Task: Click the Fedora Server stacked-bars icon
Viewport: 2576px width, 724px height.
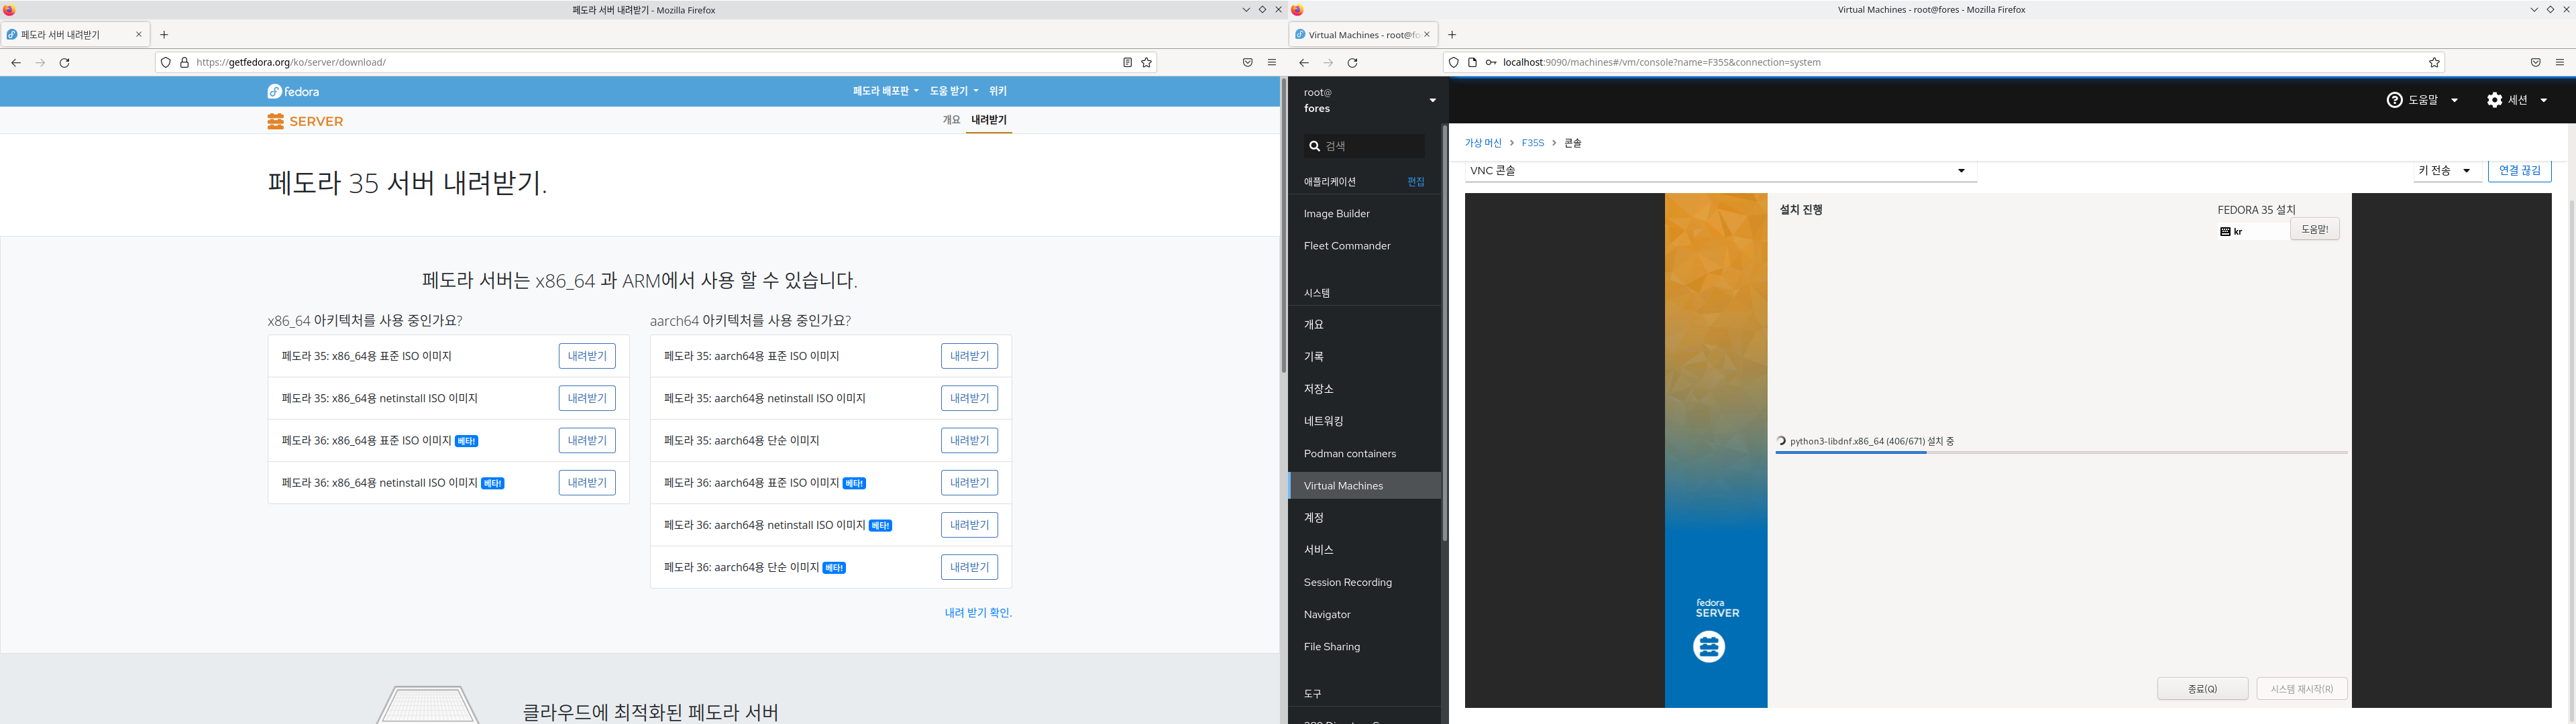Action: pos(275,121)
